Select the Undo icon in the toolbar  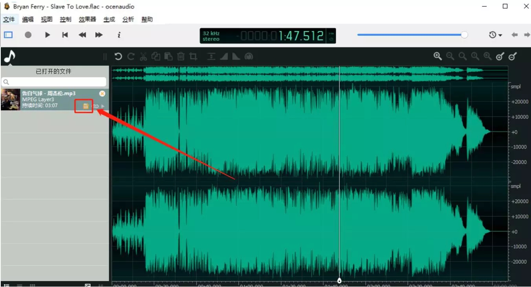coord(118,56)
